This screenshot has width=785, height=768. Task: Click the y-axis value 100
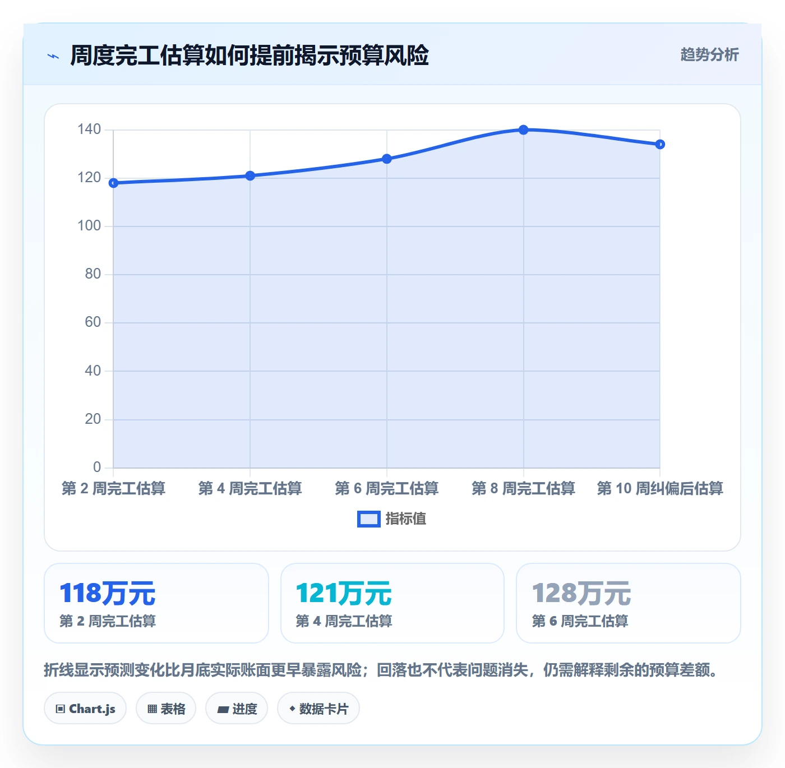tap(89, 226)
